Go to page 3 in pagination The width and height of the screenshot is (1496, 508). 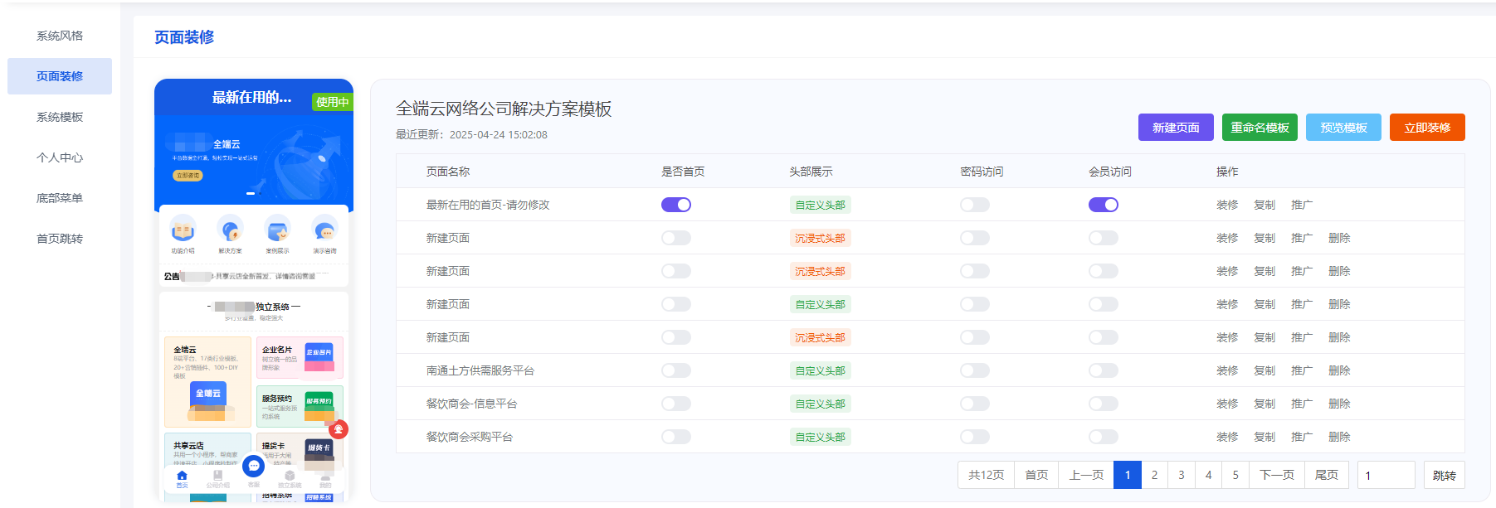(x=1182, y=475)
